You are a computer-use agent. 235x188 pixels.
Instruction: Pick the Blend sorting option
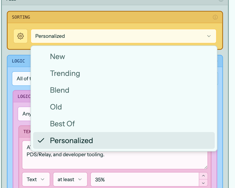(60, 90)
